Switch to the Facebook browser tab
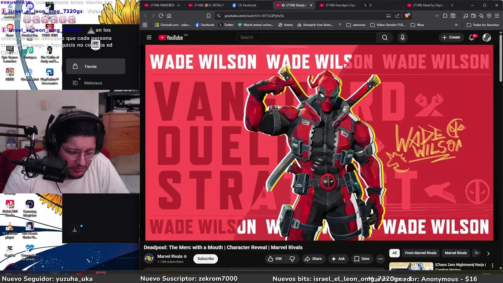 [x=250, y=5]
